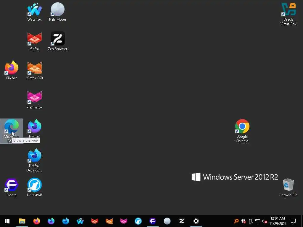Launch Waterfox from the taskbar
Viewport: 303px width, 227px height.
(x=80, y=221)
